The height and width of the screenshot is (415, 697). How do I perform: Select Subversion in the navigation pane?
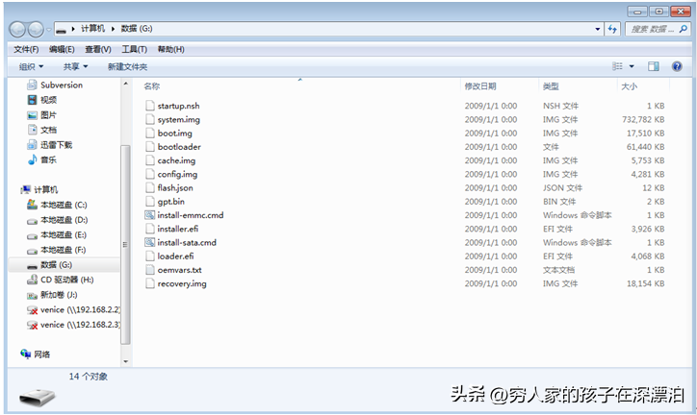(x=55, y=85)
